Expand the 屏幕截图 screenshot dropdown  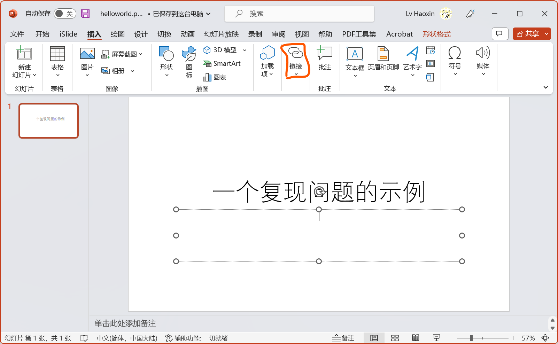click(x=141, y=54)
